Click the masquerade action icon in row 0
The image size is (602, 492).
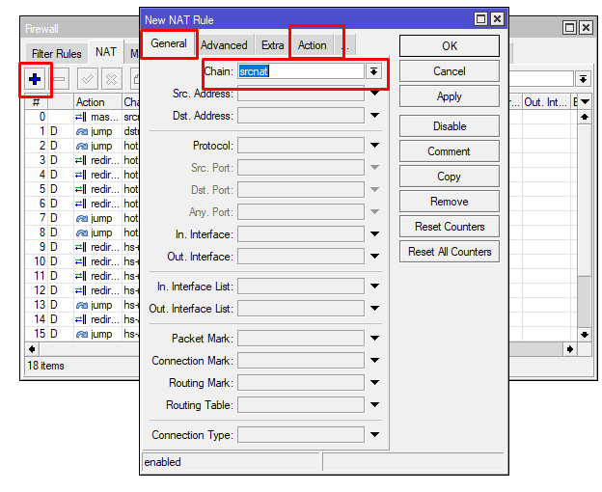[82, 117]
